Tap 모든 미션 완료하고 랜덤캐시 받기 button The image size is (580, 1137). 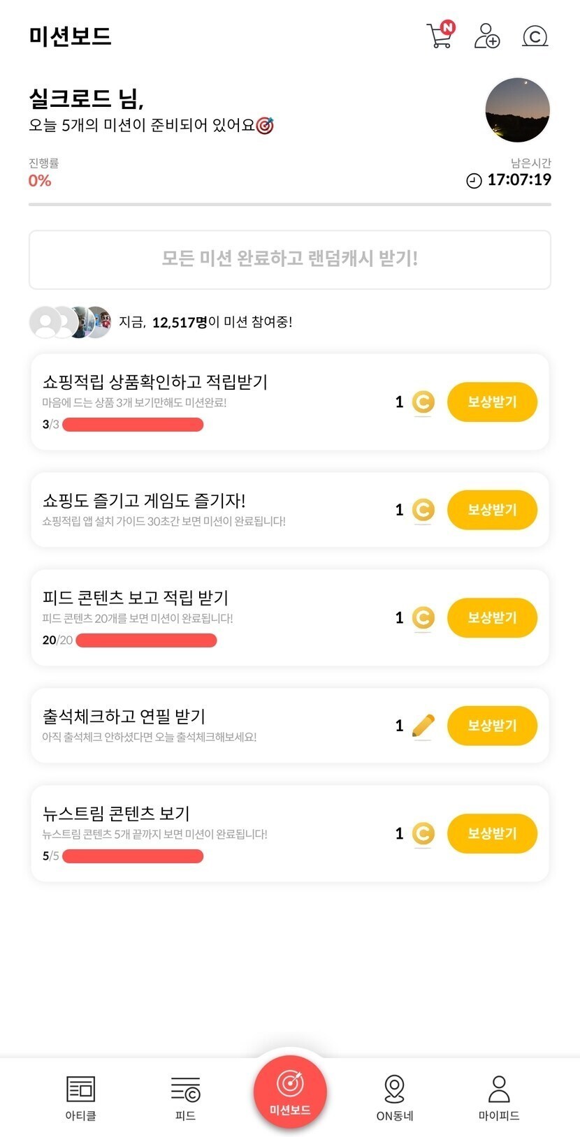[x=290, y=259]
